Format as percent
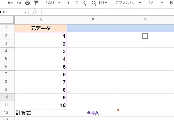 click(x=77, y=2)
